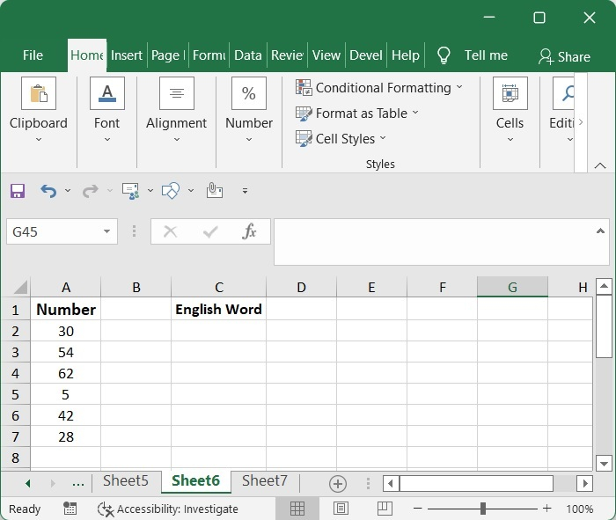Screen dimensions: 616x520
Task: Click the Conditional Formatting icon
Action: [304, 87]
